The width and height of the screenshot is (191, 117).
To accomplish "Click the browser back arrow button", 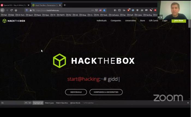I will pos(2,10).
